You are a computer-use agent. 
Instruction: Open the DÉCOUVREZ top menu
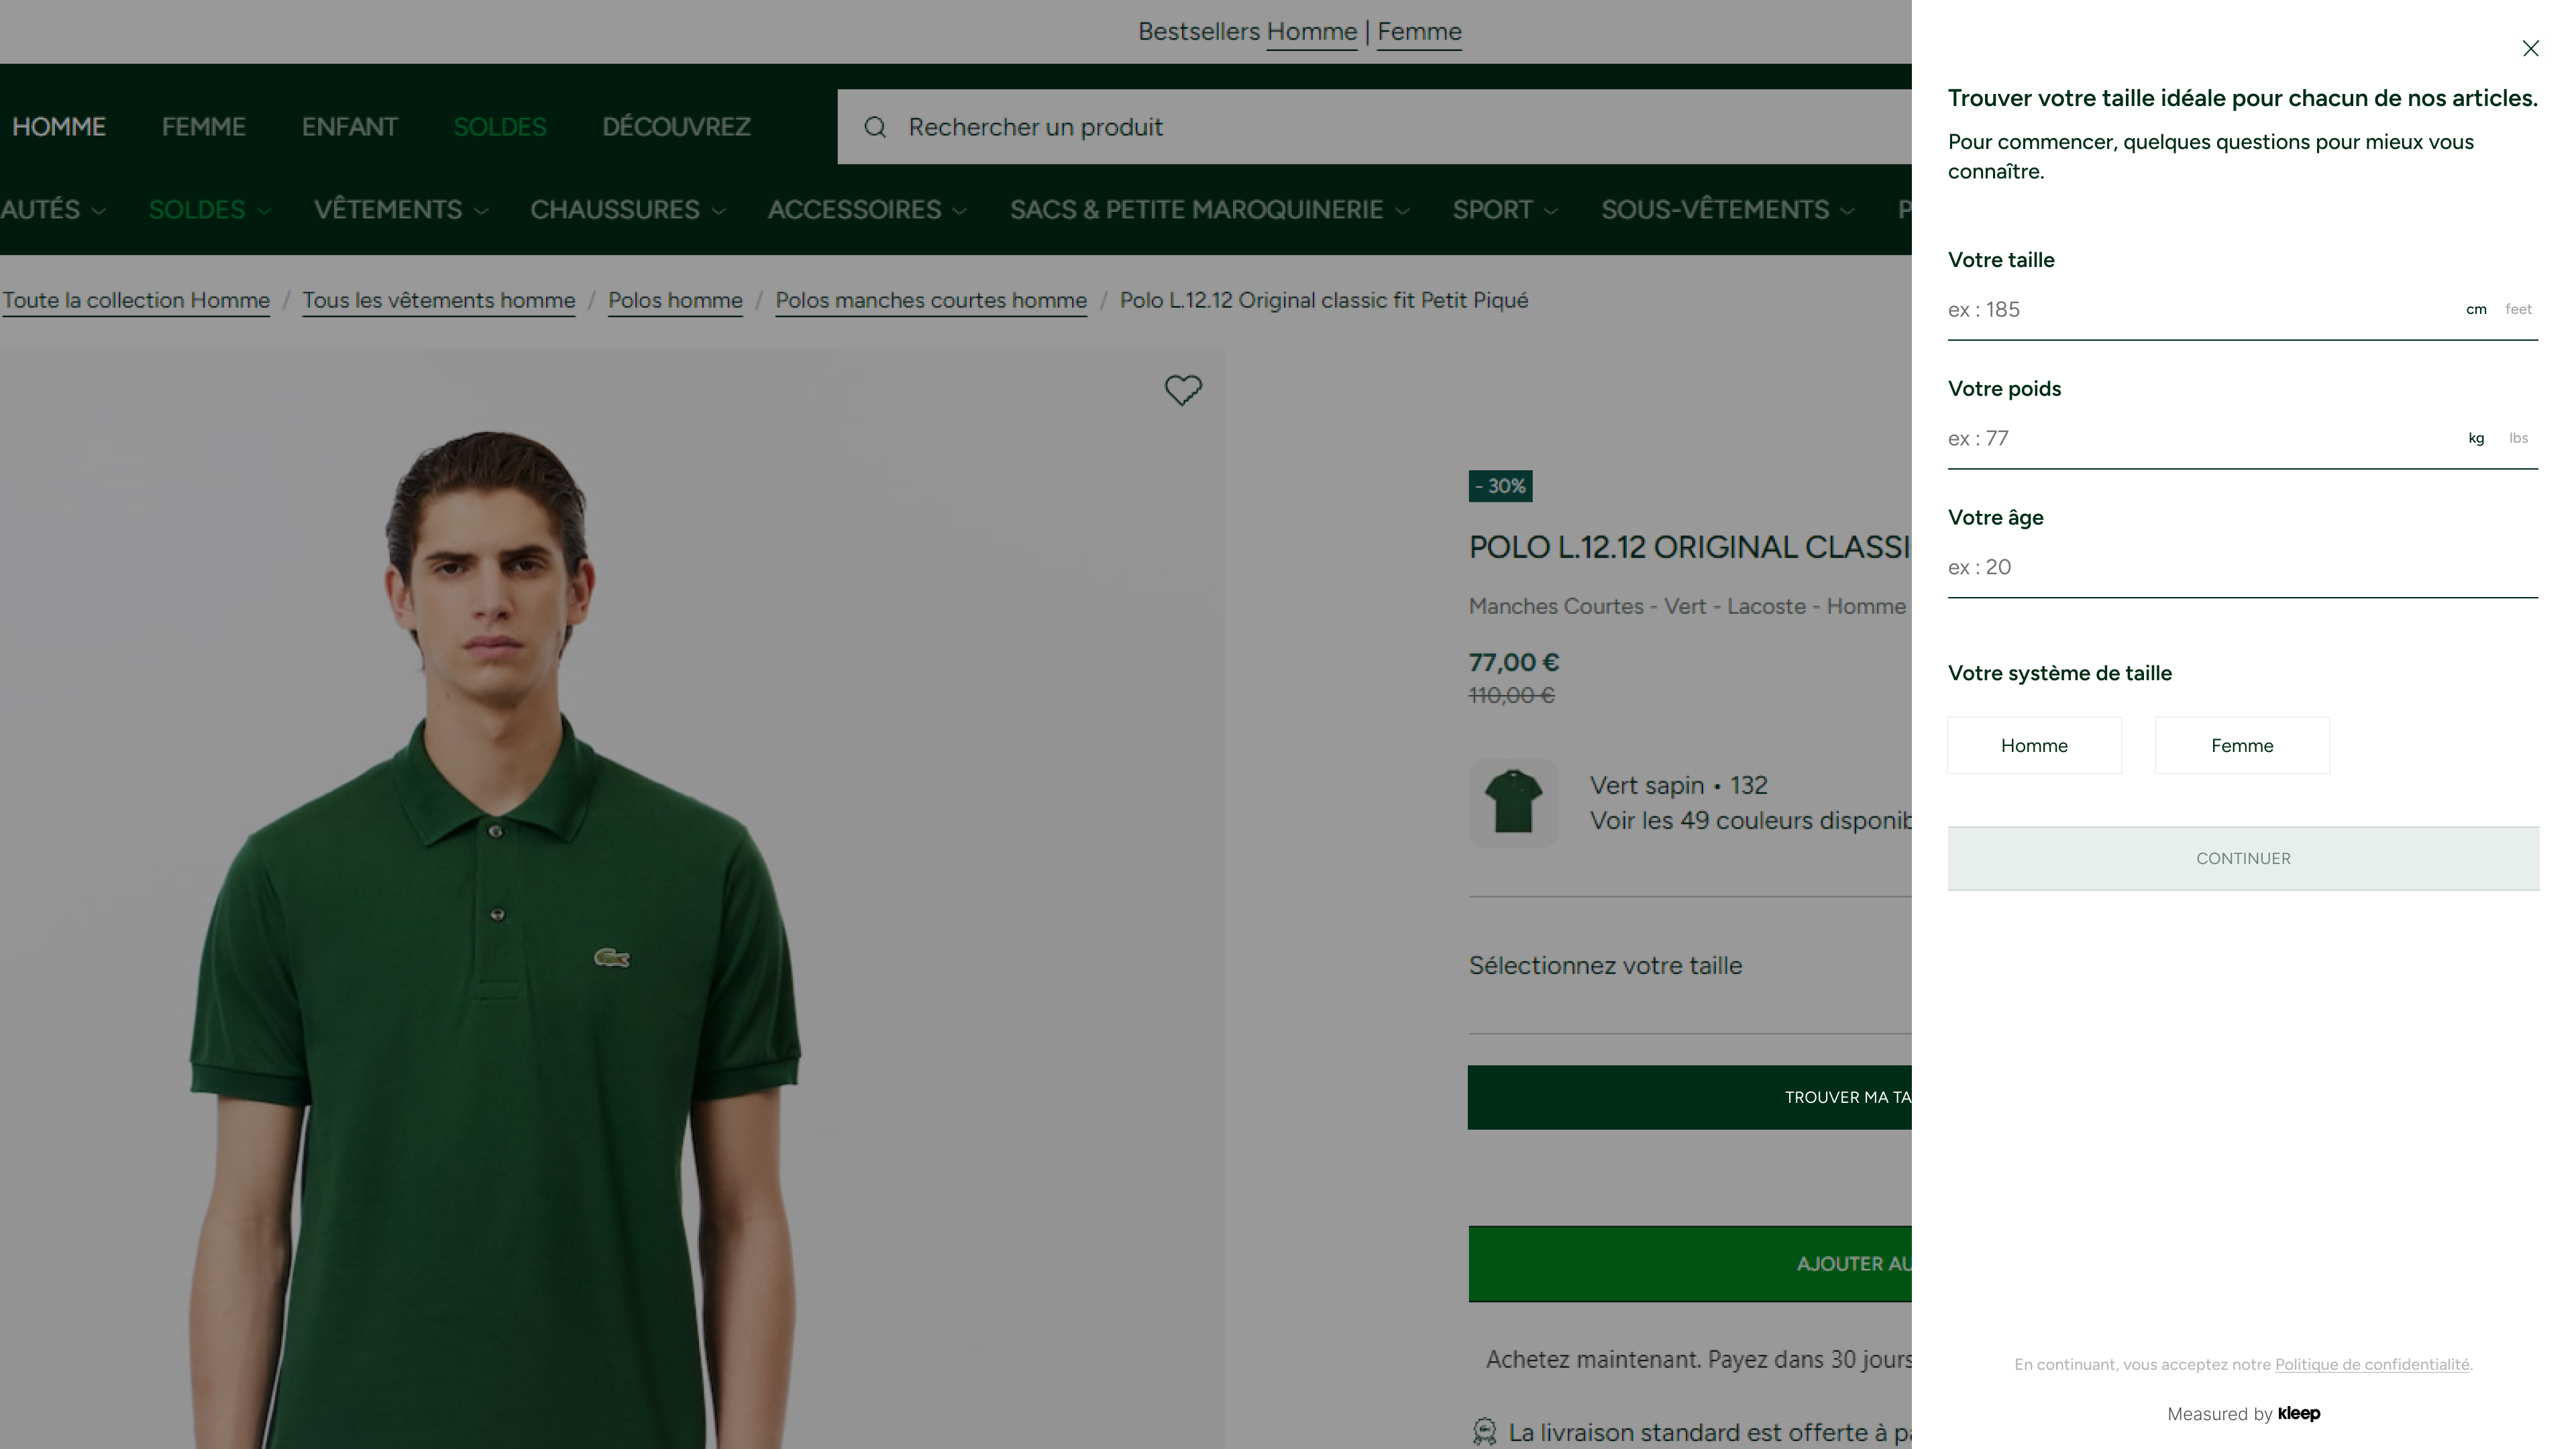coord(676,127)
